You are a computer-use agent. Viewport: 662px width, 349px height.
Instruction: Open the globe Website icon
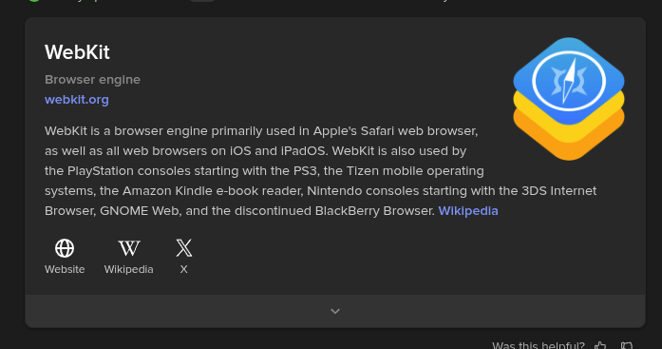65,248
